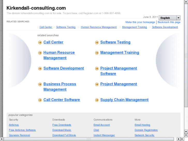
Task: Click the arrow icon beside Business Process Management
Action: pos(40,84)
